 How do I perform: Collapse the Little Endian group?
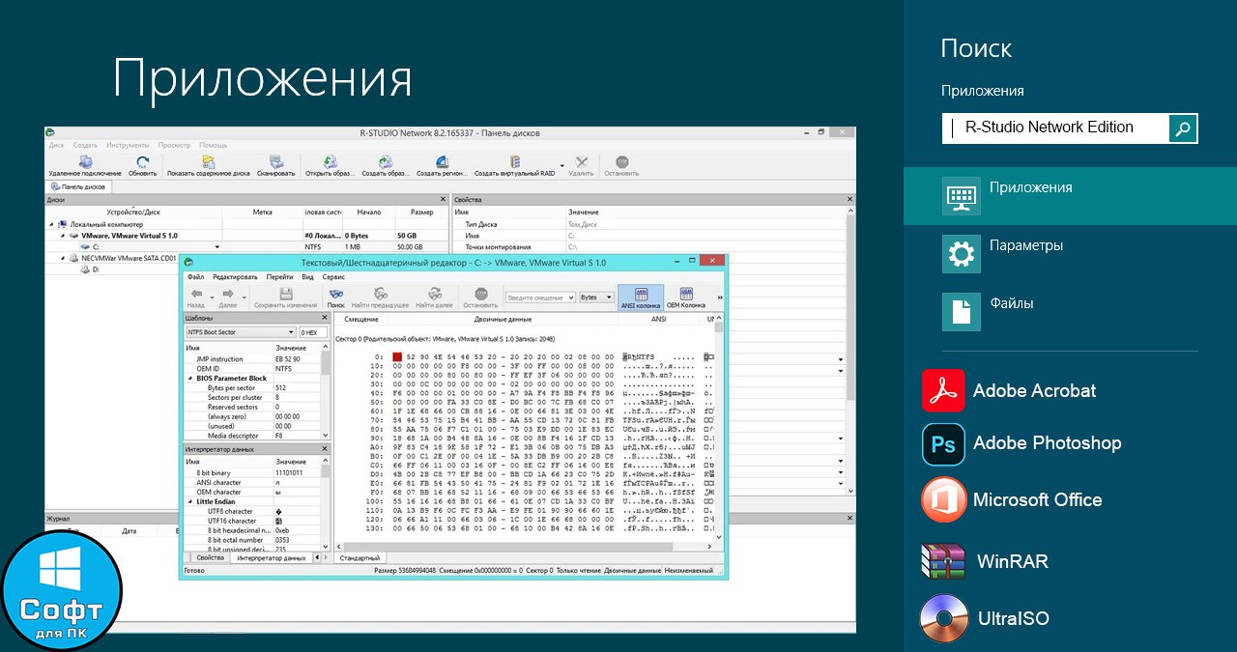[x=189, y=502]
